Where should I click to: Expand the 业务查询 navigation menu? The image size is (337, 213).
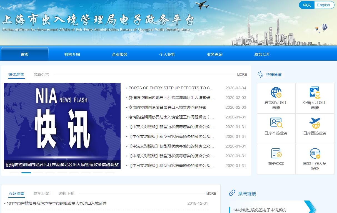coord(214,54)
